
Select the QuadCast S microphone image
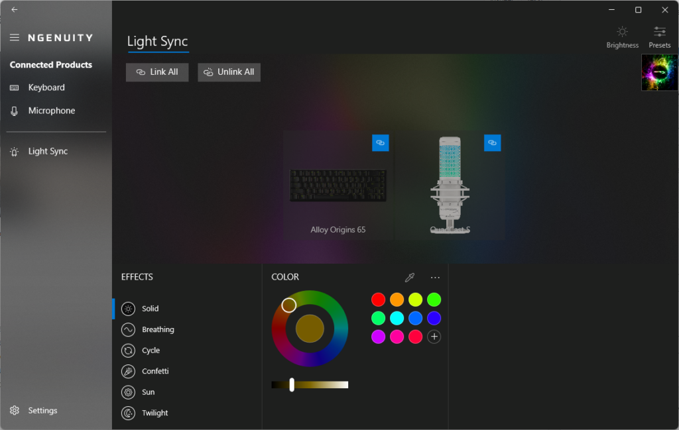(450, 185)
